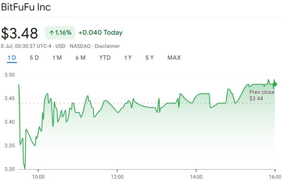284x184 pixels.
Task: Click the $3.48 current price
Action: [20, 33]
